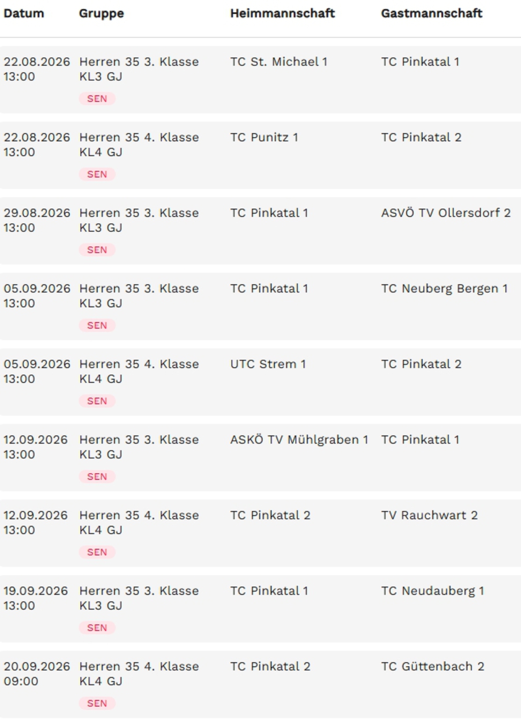The width and height of the screenshot is (521, 723).
Task: Select the 20.09.2026 09:00 match date
Action: pyautogui.click(x=37, y=674)
